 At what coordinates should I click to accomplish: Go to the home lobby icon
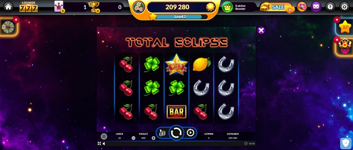click(8, 7)
